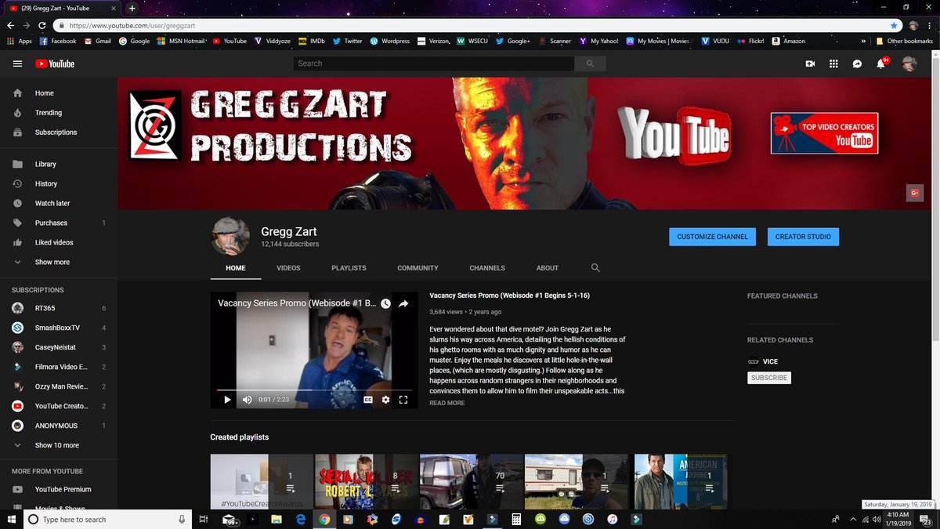This screenshot has width=940, height=529.
Task: Open a new Chrome tab
Action: coord(132,8)
